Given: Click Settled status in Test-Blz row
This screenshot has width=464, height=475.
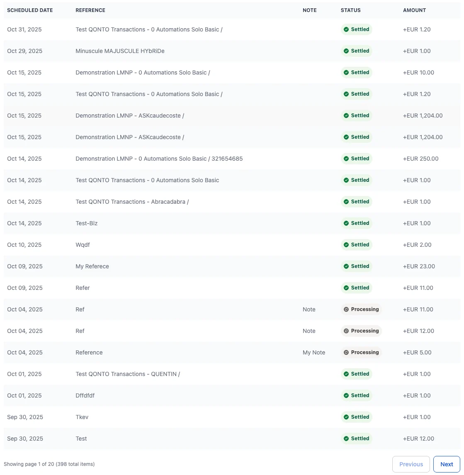Looking at the screenshot, I should pyautogui.click(x=356, y=223).
